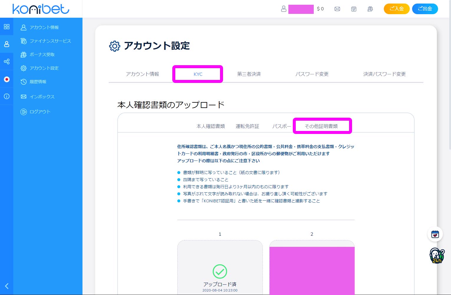Click upload slot 1 marked アップロード済
The width and height of the screenshot is (451, 295).
click(220, 268)
